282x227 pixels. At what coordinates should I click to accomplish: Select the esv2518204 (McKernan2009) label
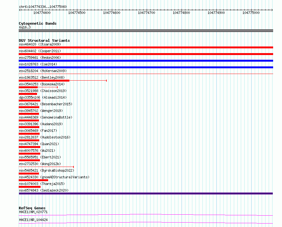point(43,71)
